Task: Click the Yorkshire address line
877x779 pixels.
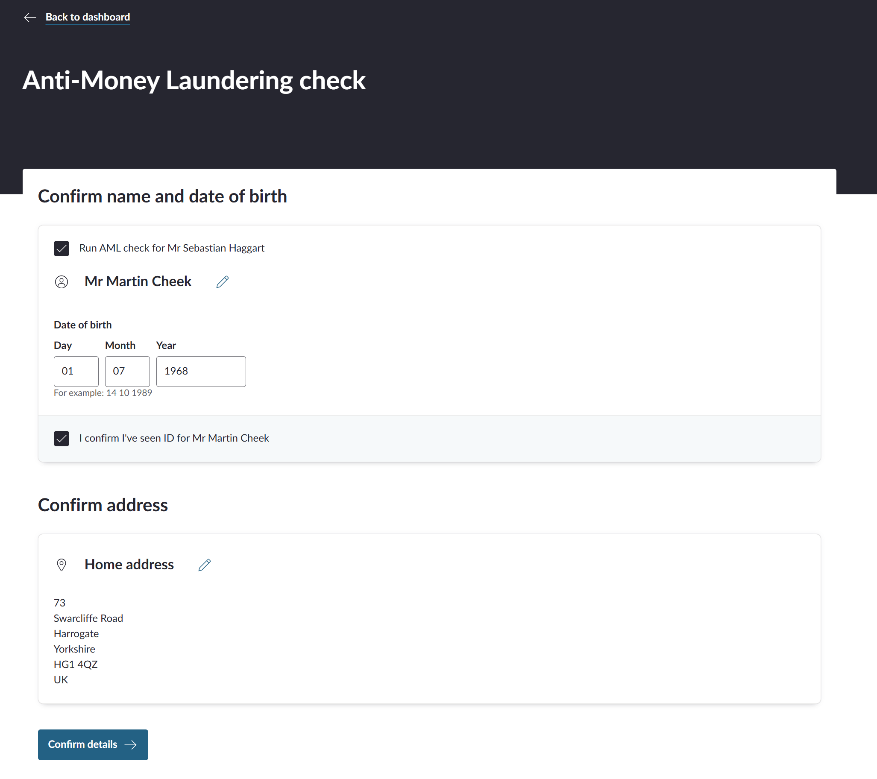Action: [x=74, y=649]
